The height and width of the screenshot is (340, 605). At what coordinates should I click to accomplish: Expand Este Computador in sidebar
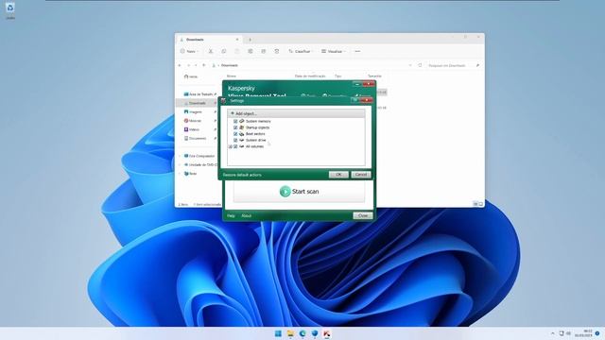180,156
